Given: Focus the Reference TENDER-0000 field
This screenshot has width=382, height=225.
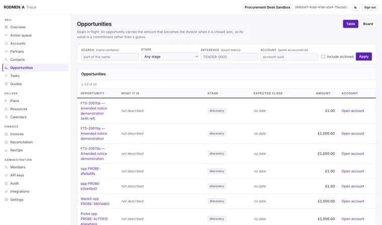Looking at the screenshot, I should 229,57.
